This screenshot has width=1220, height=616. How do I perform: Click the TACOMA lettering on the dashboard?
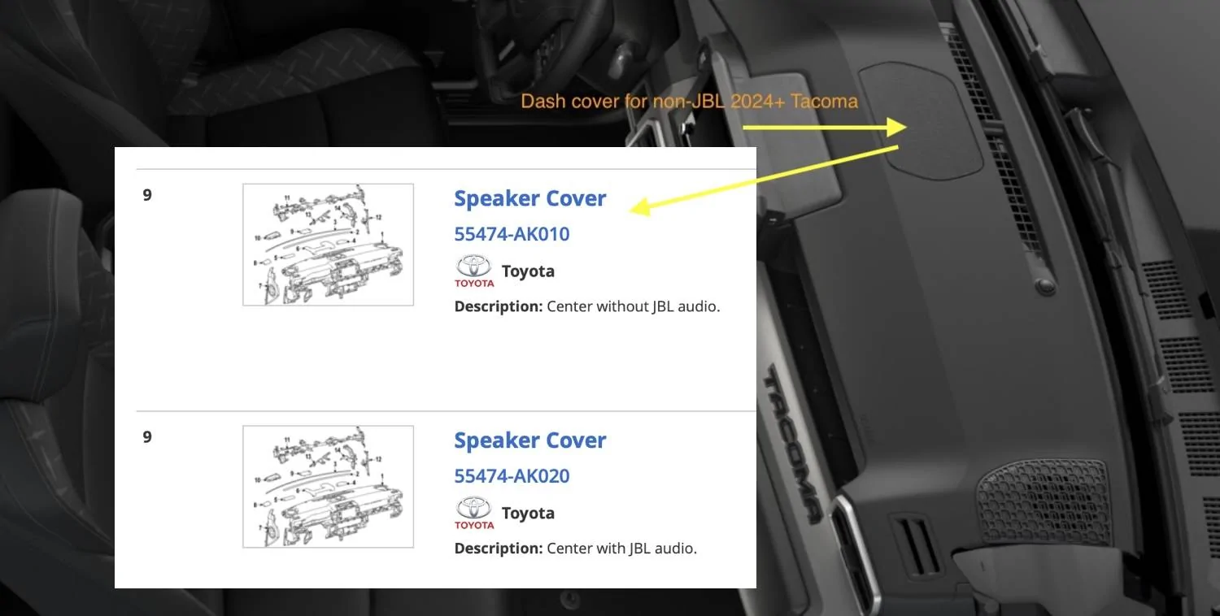[x=791, y=444]
